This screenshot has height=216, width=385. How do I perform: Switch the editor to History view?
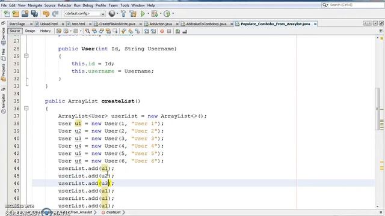pyautogui.click(x=45, y=31)
